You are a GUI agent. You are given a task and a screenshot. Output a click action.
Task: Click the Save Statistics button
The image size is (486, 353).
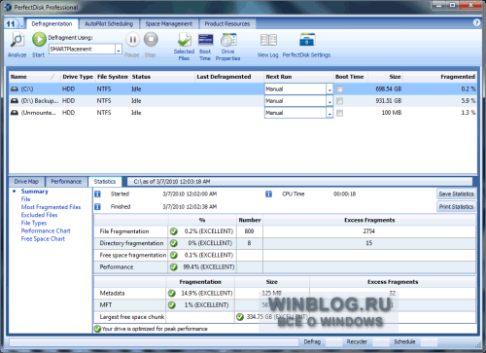pos(456,194)
